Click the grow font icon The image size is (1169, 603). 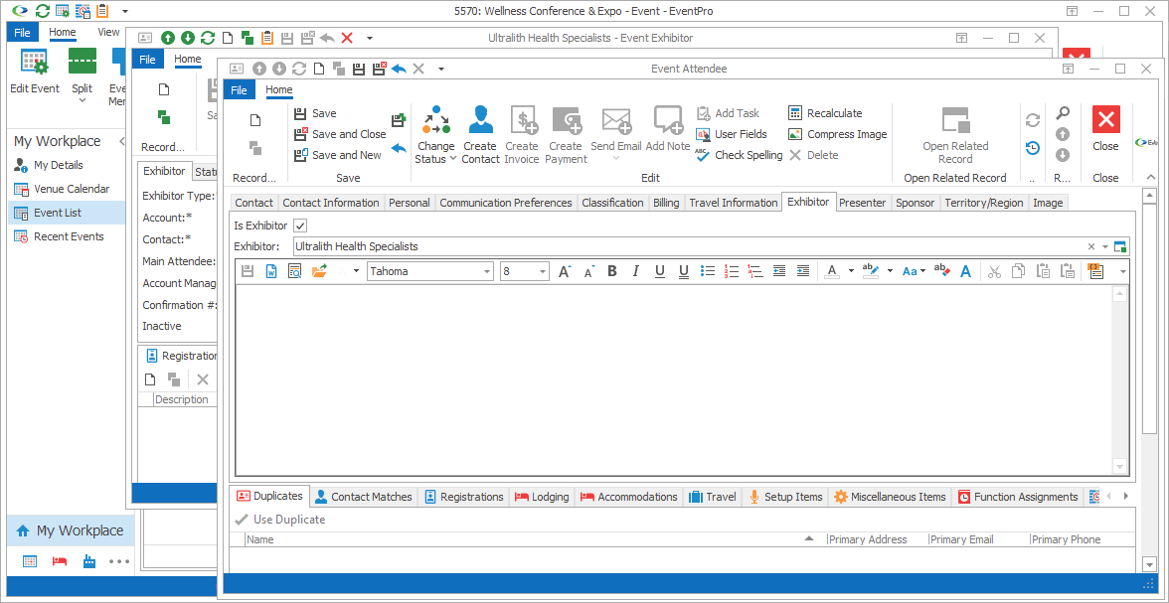click(x=565, y=272)
